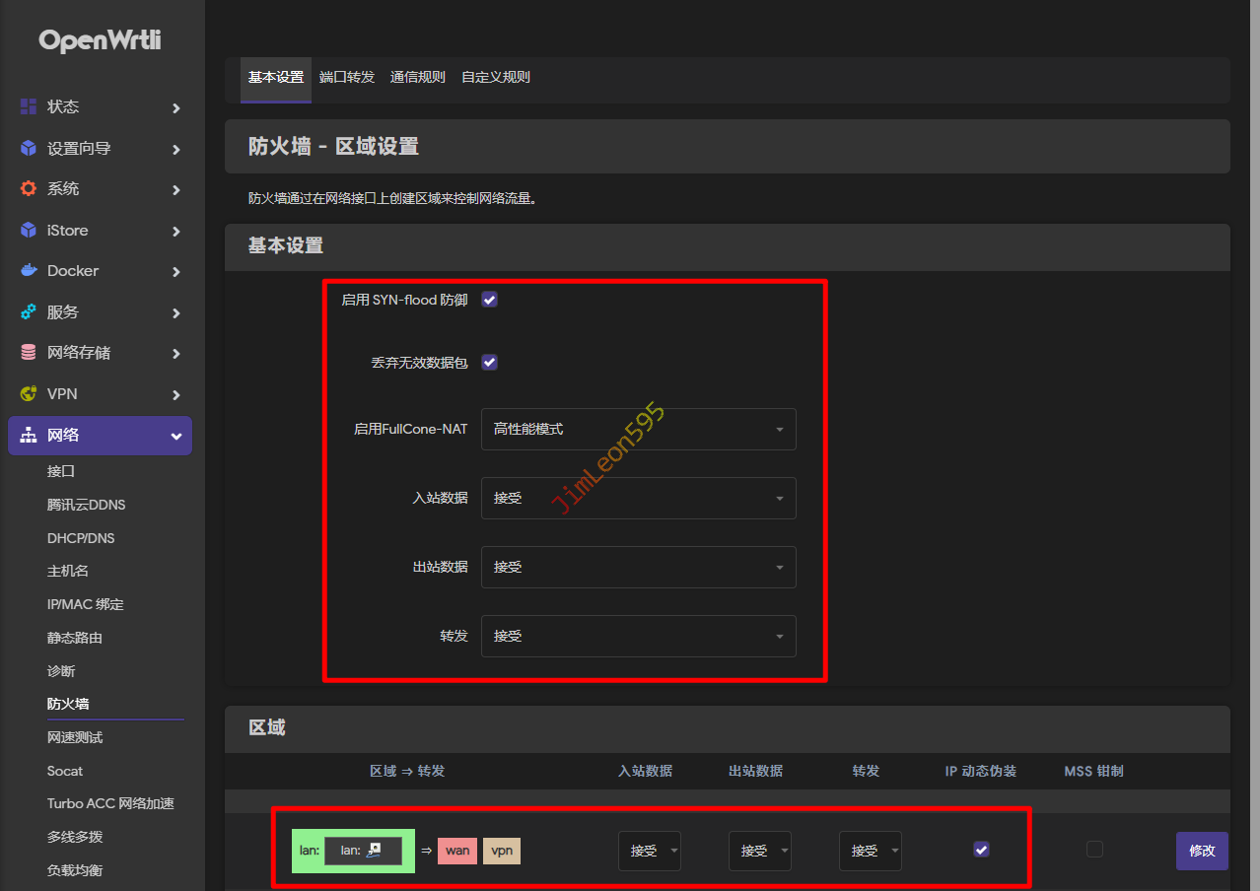The image size is (1260, 891).
Task: Open the 启用FullCone-NAT dropdown
Action: (x=638, y=430)
